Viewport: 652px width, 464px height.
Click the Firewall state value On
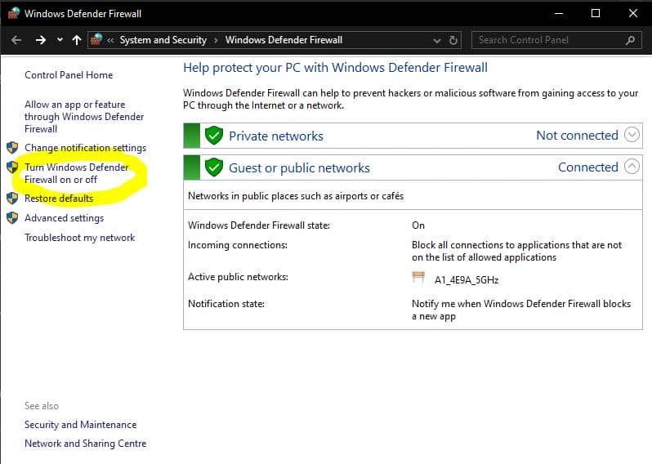tap(418, 225)
